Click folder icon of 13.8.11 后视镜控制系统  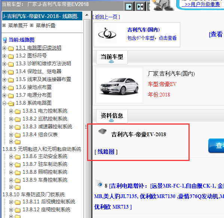tap(18, 202)
